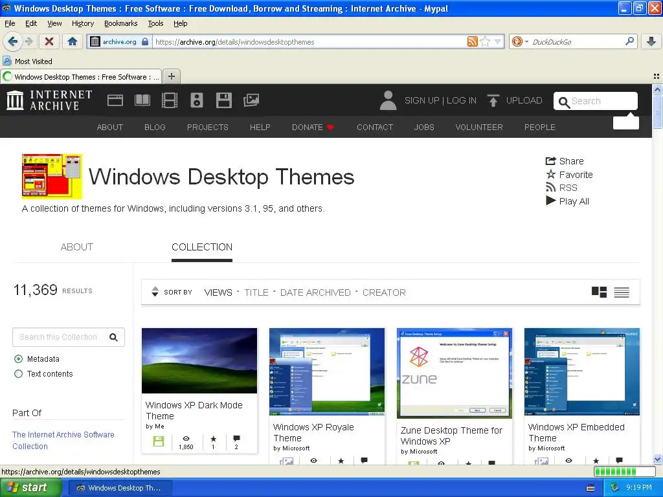The width and height of the screenshot is (663, 497).
Task: Open Windows XP Royale Theme thumbnail
Action: point(327,371)
